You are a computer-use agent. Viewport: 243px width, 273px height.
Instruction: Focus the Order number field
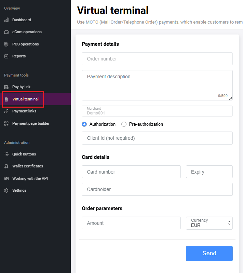[157, 59]
